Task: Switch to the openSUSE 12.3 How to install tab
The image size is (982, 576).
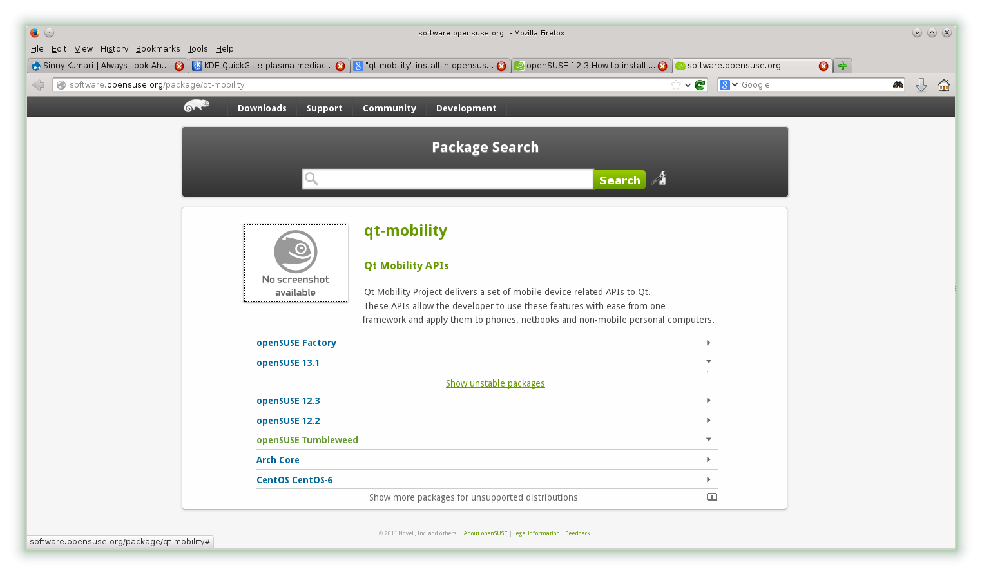Action: (x=591, y=66)
